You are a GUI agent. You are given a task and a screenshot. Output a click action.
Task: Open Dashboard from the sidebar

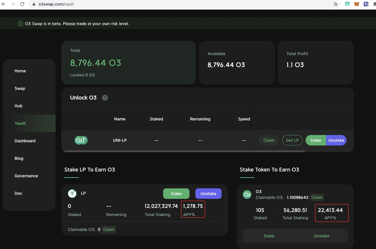tap(25, 141)
